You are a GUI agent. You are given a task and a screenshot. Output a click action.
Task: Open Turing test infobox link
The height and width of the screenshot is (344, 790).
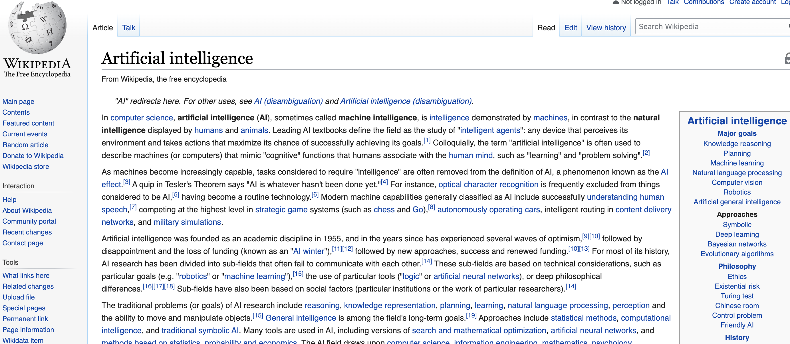pyautogui.click(x=737, y=296)
